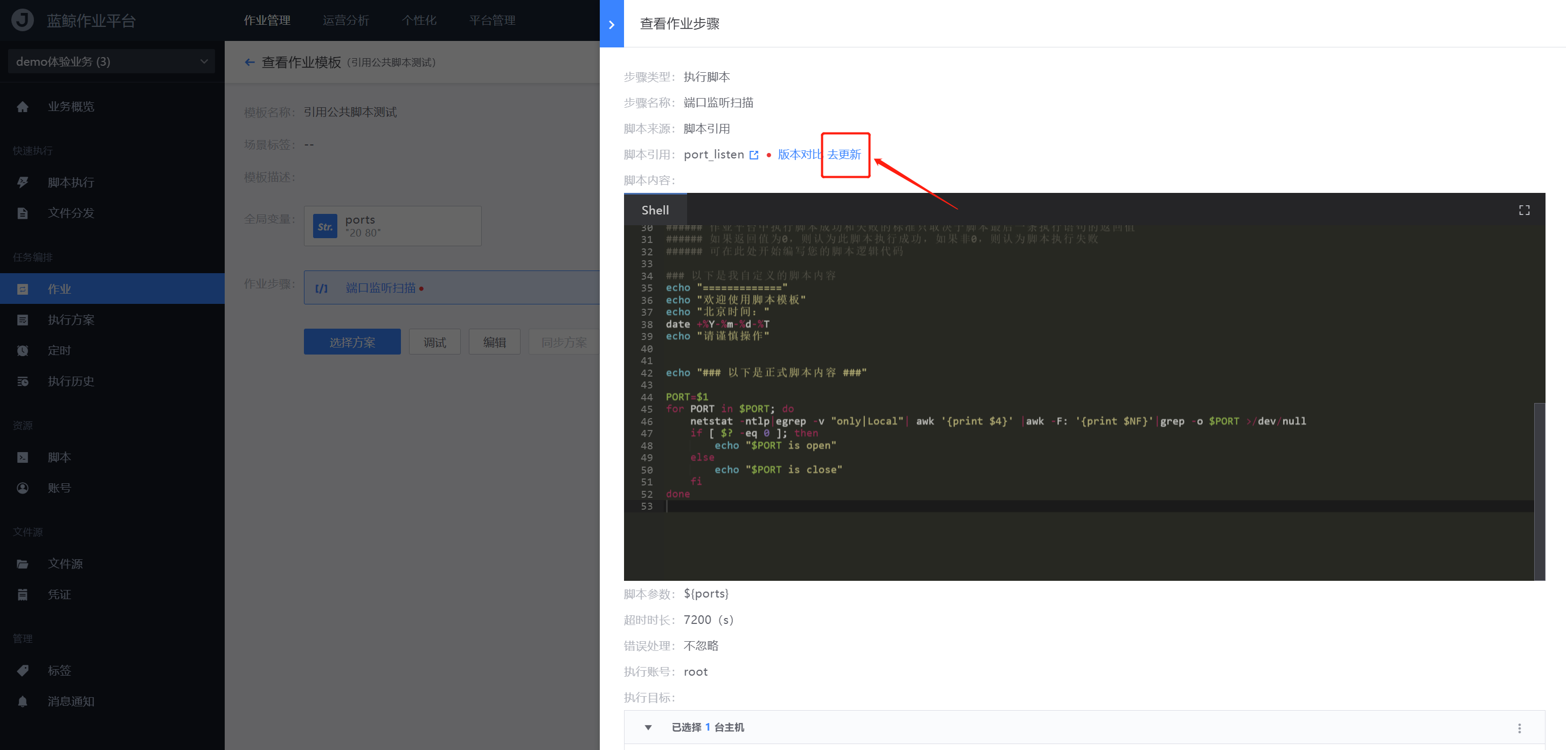Click the Str. variable type icon
The height and width of the screenshot is (750, 1566).
[324, 226]
